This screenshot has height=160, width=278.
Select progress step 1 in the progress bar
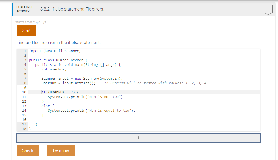click(x=138, y=138)
